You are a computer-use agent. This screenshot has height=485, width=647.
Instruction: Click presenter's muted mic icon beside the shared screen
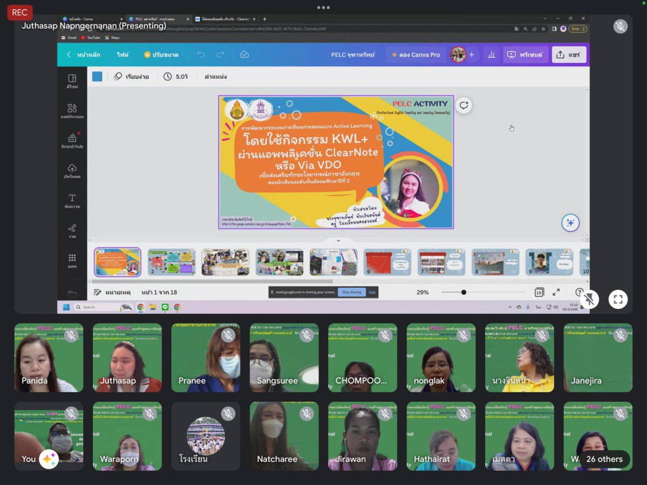(620, 26)
